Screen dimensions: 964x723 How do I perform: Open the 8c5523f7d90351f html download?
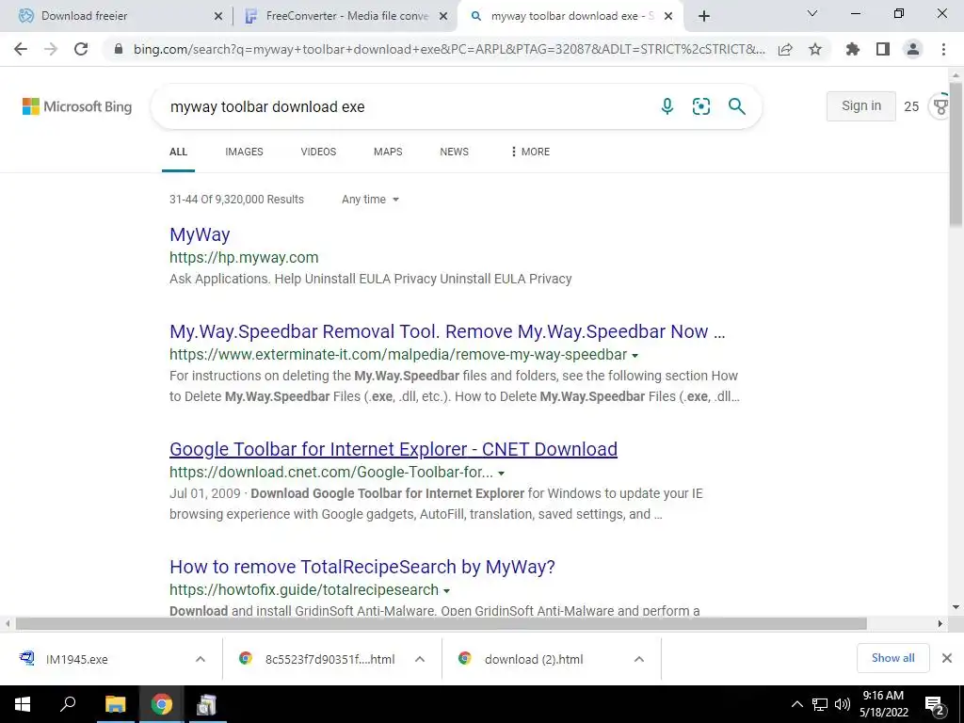[x=317, y=659]
